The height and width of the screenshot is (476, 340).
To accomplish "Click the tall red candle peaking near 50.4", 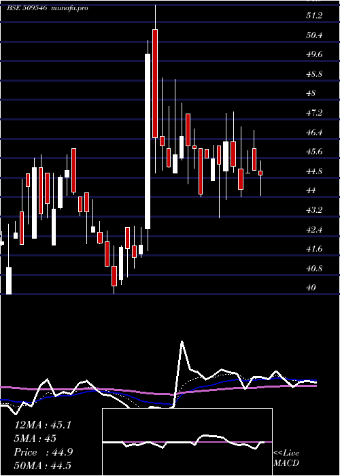I will [155, 84].
